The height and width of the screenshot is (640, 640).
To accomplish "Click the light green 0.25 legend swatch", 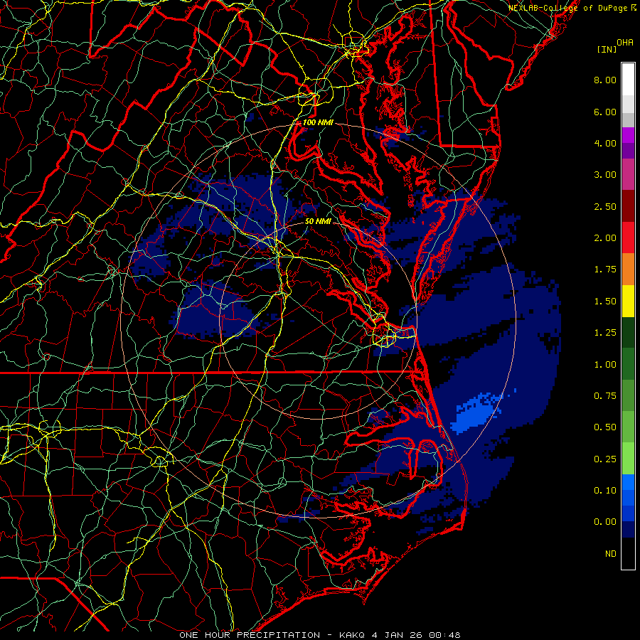I will tap(628, 459).
